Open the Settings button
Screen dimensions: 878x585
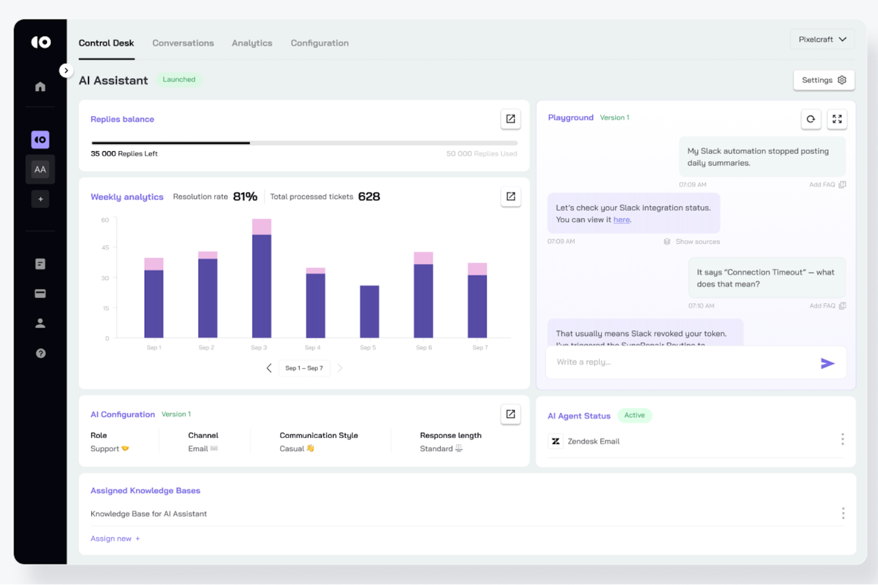click(x=823, y=79)
